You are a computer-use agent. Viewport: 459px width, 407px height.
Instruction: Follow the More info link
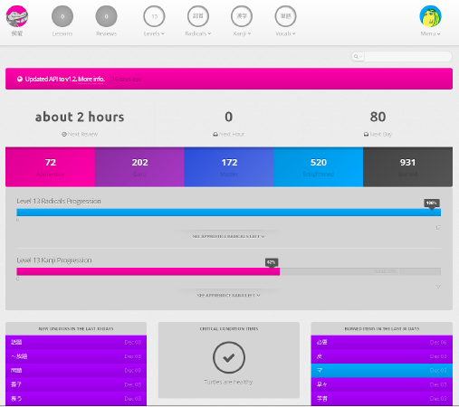click(x=91, y=79)
